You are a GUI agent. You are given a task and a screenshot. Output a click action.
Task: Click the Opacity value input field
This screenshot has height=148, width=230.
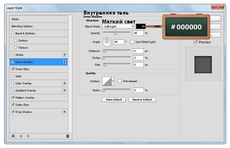click(138, 33)
